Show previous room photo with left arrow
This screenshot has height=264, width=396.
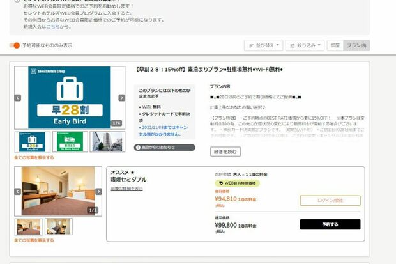click(x=18, y=192)
